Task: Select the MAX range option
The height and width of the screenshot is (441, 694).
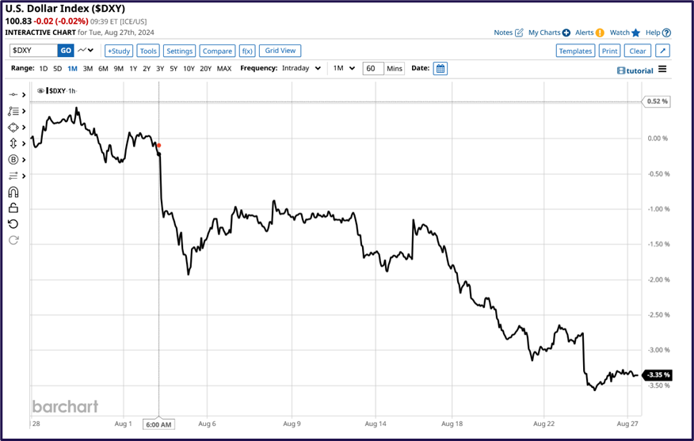Action: (224, 69)
